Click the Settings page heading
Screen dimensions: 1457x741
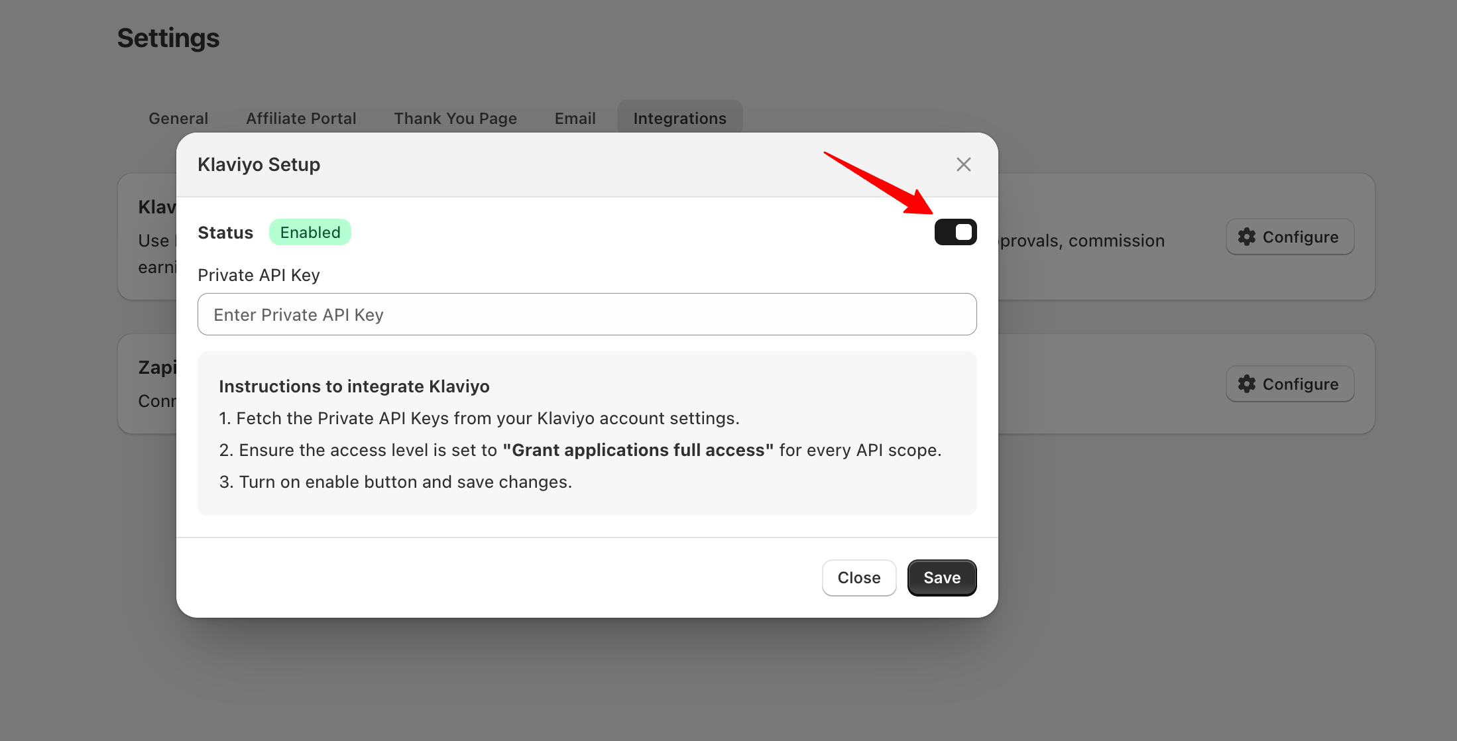(x=168, y=38)
